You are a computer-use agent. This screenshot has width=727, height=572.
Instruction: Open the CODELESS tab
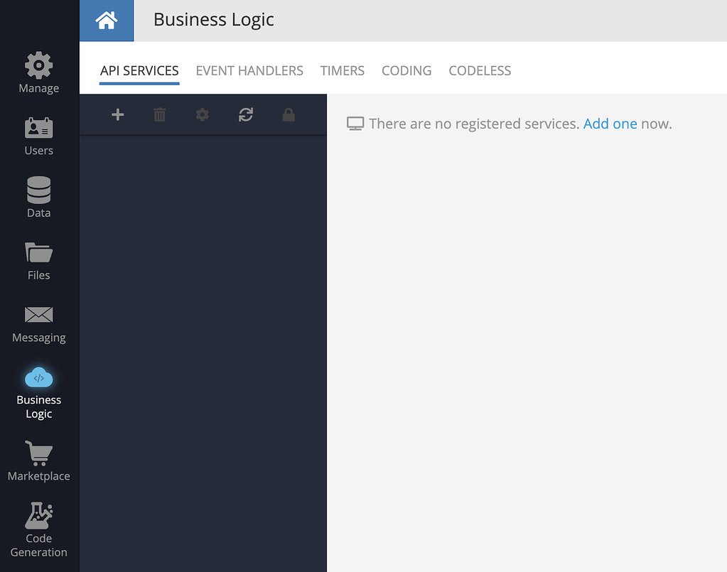480,70
